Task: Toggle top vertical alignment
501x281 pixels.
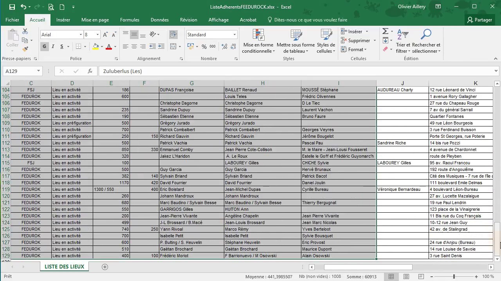Action: click(x=125, y=34)
